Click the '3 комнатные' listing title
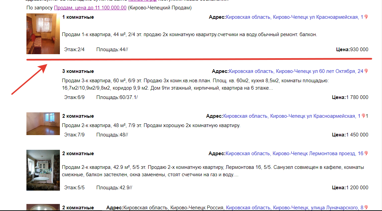The image size is (382, 211). pos(78,71)
